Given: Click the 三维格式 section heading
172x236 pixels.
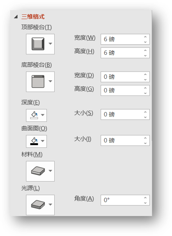Looking at the screenshot, I should pos(33,17).
